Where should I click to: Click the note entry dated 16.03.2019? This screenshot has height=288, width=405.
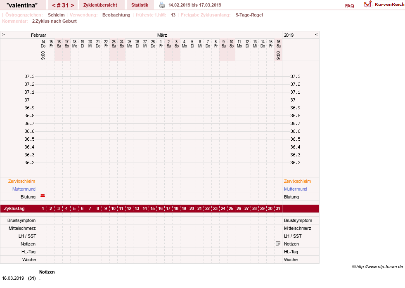[x=21, y=278]
